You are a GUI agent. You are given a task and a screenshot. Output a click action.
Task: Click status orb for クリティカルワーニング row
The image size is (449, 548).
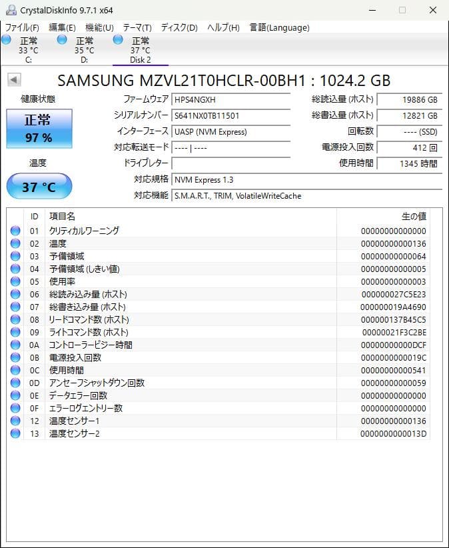point(15,231)
